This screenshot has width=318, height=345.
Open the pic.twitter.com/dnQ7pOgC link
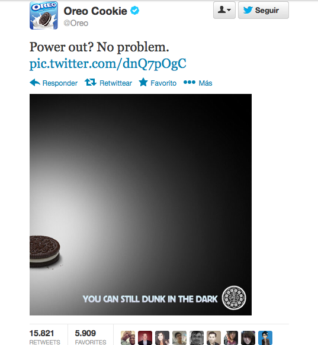108,64
